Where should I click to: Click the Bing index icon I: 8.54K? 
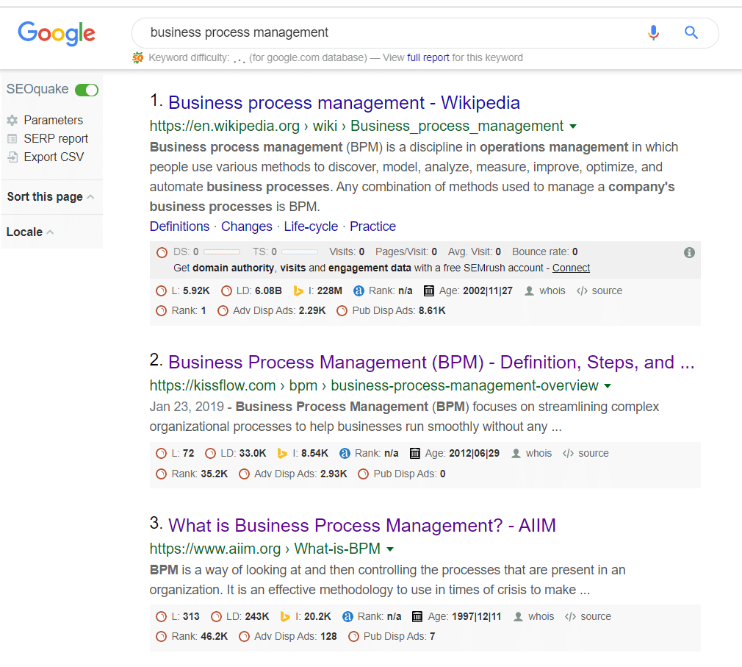coord(282,453)
